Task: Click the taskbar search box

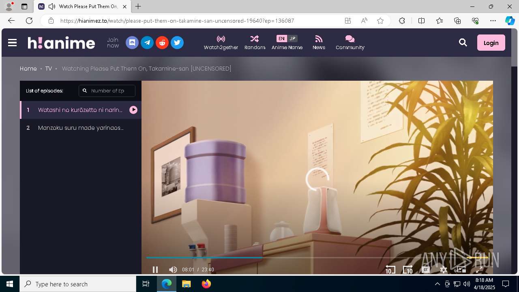Action: click(78, 284)
